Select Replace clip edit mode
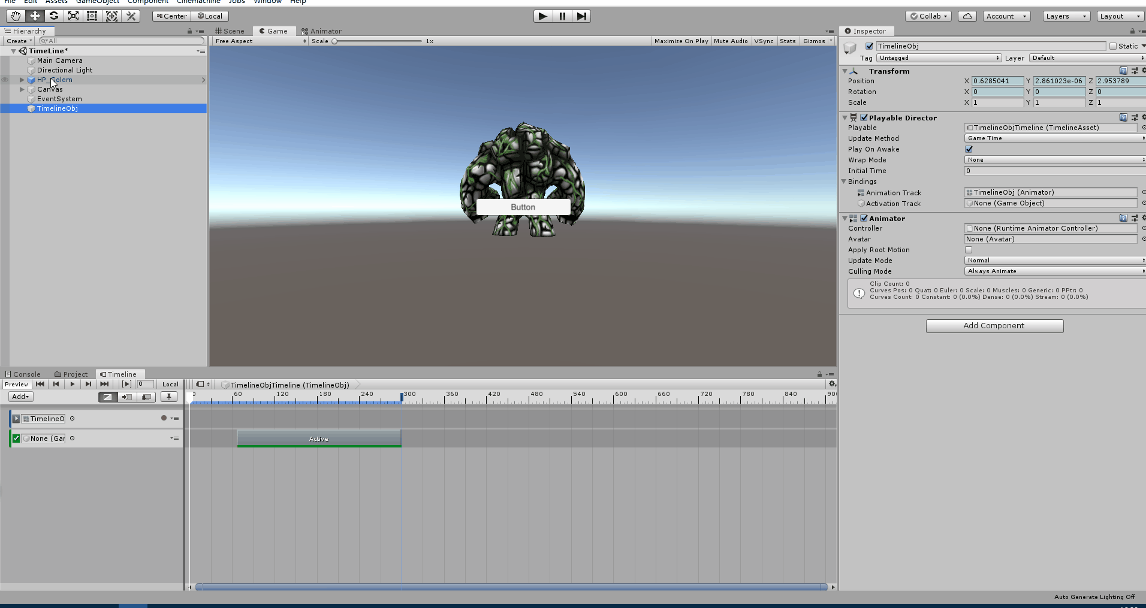 pyautogui.click(x=146, y=397)
